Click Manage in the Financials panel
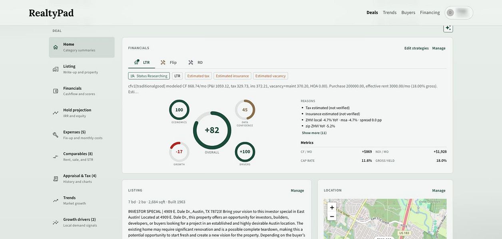 [439, 48]
